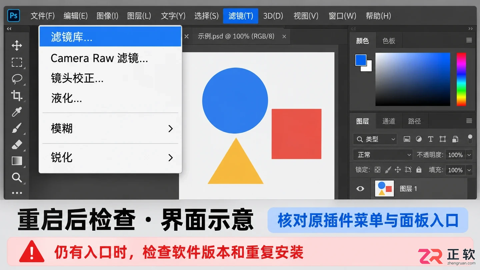
Task: Open the 正常 blend mode dropdown
Action: [383, 155]
